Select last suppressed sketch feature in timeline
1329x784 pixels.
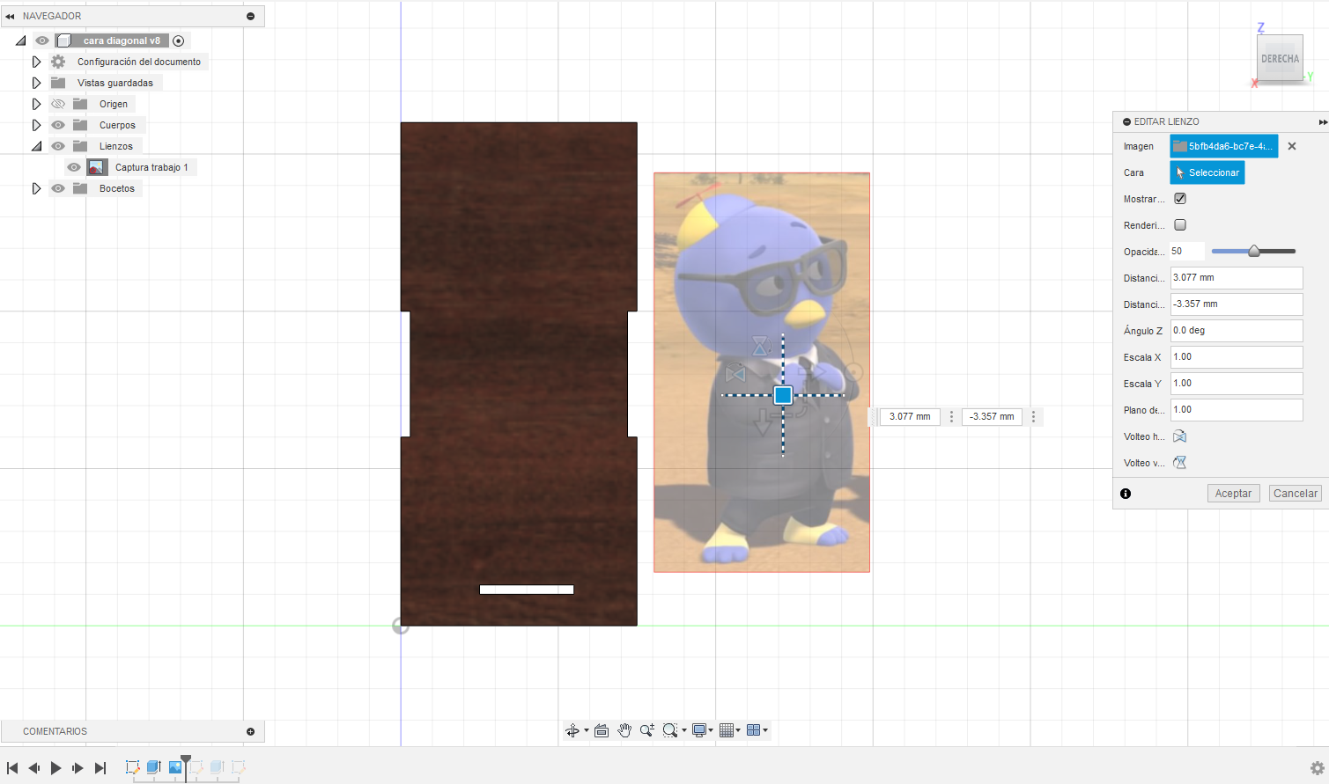tap(238, 767)
